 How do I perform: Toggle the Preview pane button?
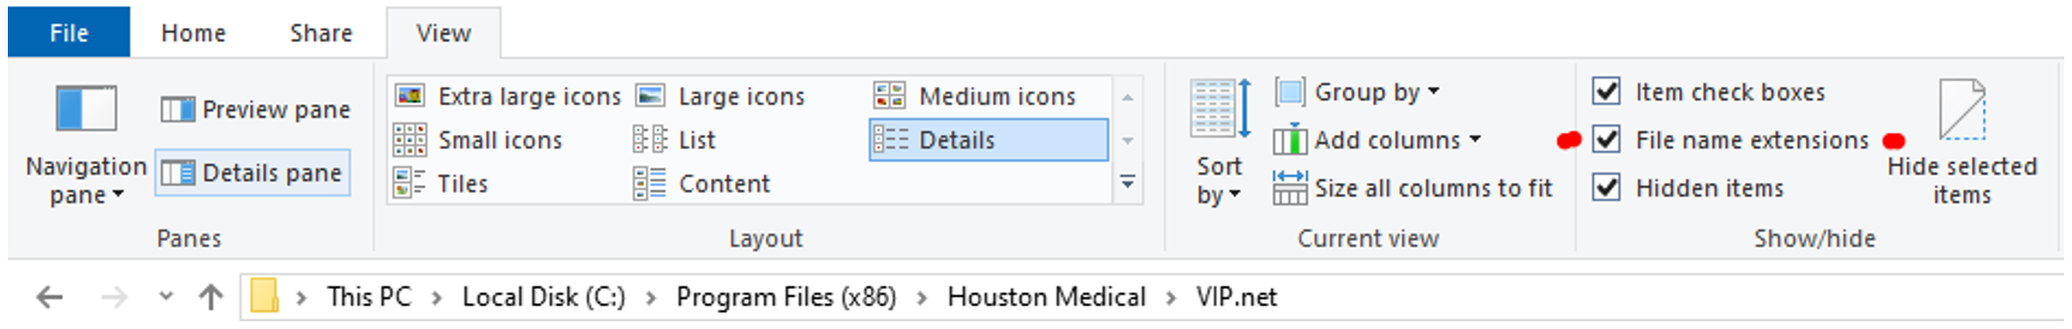coord(255,109)
